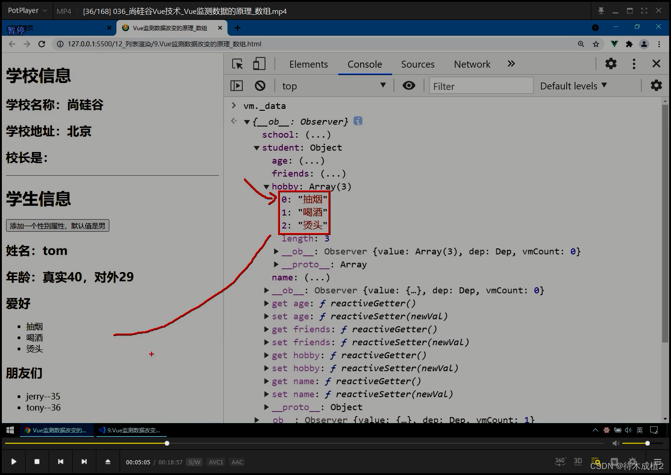Clear the console output
Viewport: 671px width, 475px height.
[260, 86]
